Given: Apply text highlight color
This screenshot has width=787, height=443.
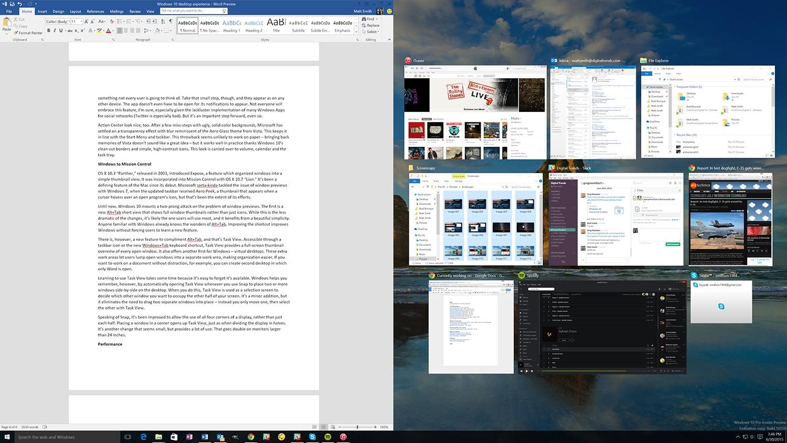Looking at the screenshot, I should coord(99,30).
